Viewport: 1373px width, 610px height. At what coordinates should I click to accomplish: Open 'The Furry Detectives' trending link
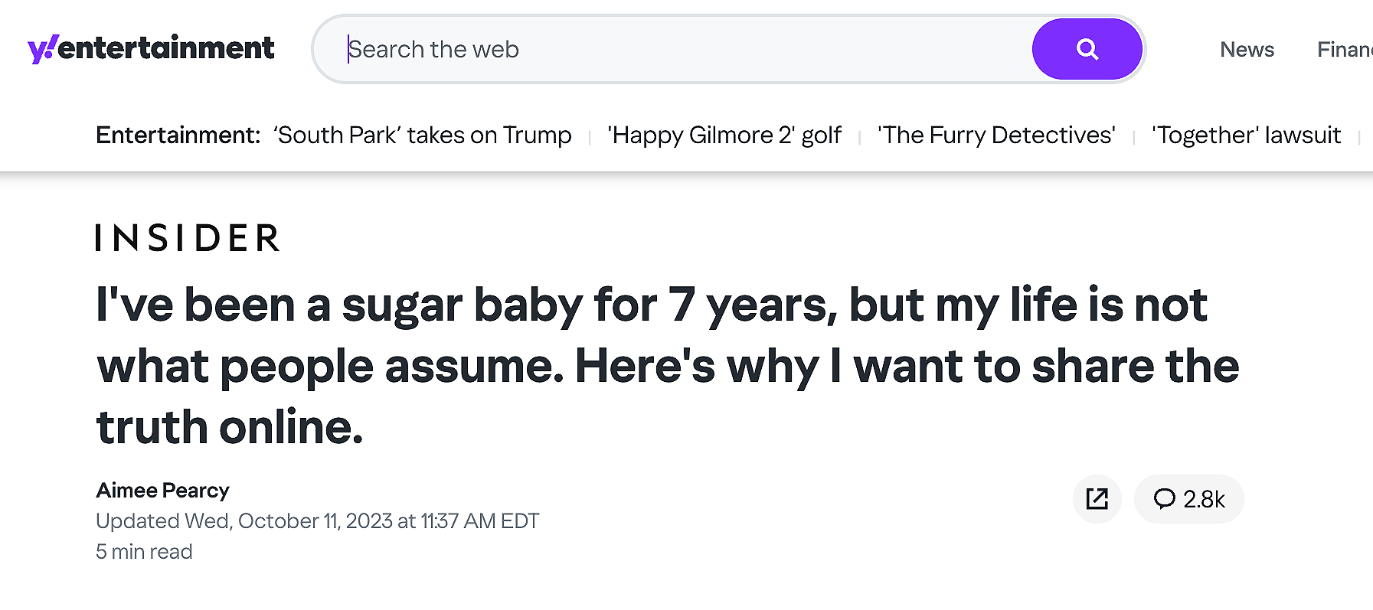point(995,135)
